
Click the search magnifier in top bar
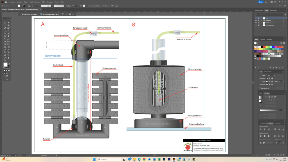click(x=265, y=2)
